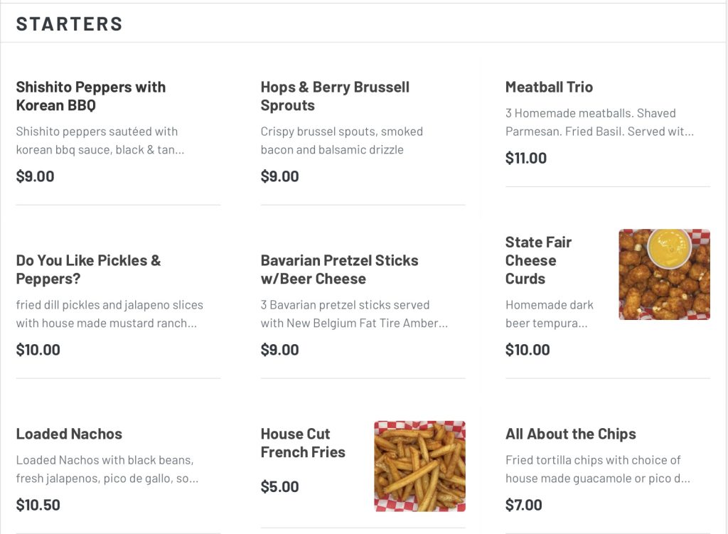The width and height of the screenshot is (728, 534).
Task: Click the $10.50 Loaded Nachos price
Action: (x=38, y=506)
